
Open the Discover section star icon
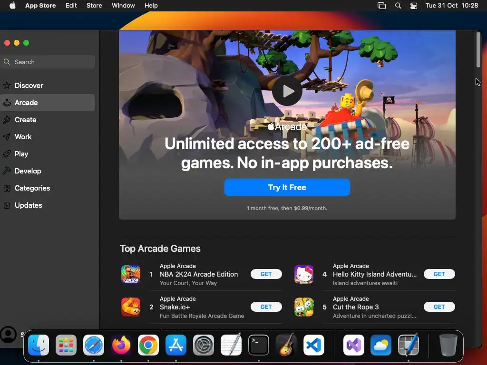(7, 86)
